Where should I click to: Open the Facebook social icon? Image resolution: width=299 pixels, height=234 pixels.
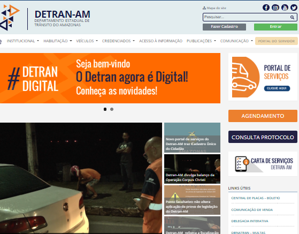point(266,7)
